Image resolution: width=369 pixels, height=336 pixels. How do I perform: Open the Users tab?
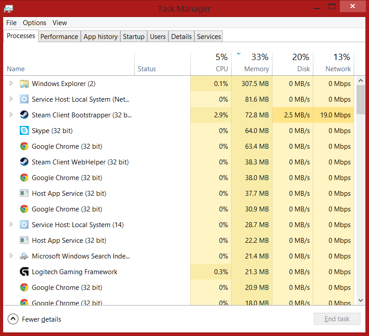pos(158,37)
